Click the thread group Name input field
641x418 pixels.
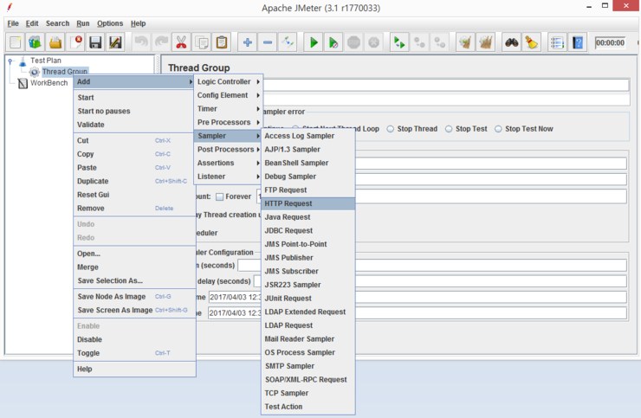445,85
